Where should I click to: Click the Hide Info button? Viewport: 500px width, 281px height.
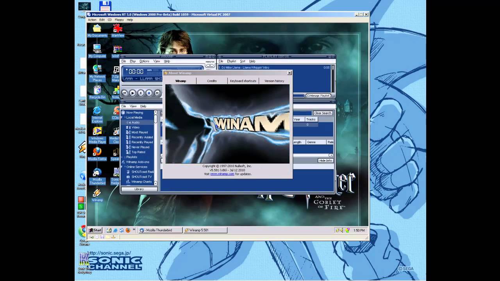pos(325,160)
